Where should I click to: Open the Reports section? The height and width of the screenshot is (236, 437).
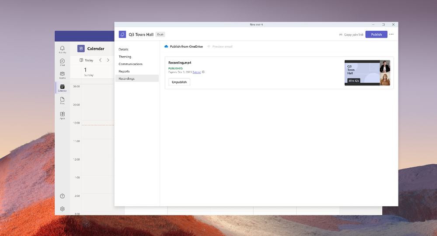pos(124,71)
